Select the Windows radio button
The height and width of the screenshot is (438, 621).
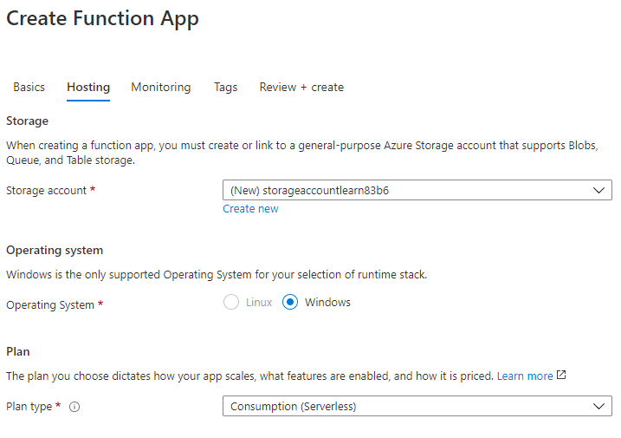(x=291, y=303)
